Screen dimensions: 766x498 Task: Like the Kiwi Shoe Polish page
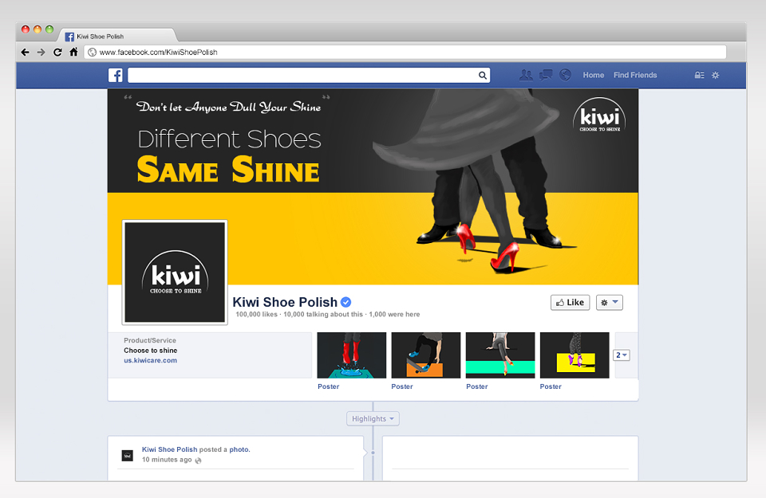tap(570, 303)
